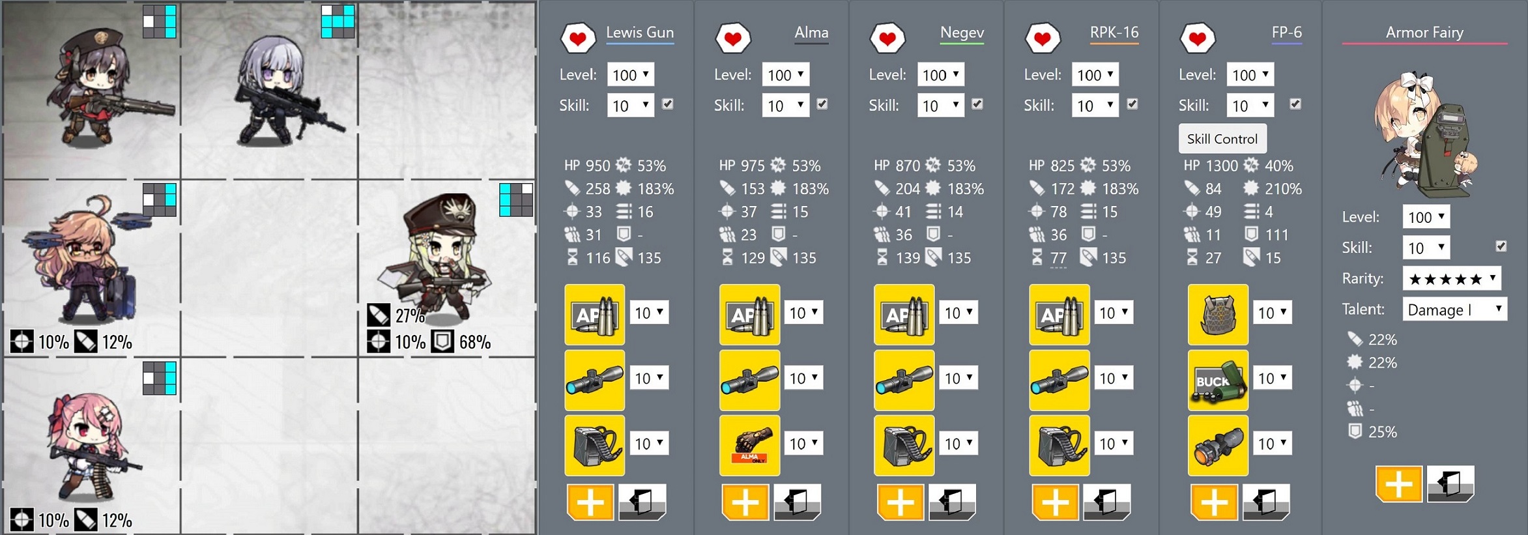Image resolution: width=1528 pixels, height=535 pixels.
Task: Uncheck Lewis Gun's skill checkbox
Action: (x=668, y=104)
